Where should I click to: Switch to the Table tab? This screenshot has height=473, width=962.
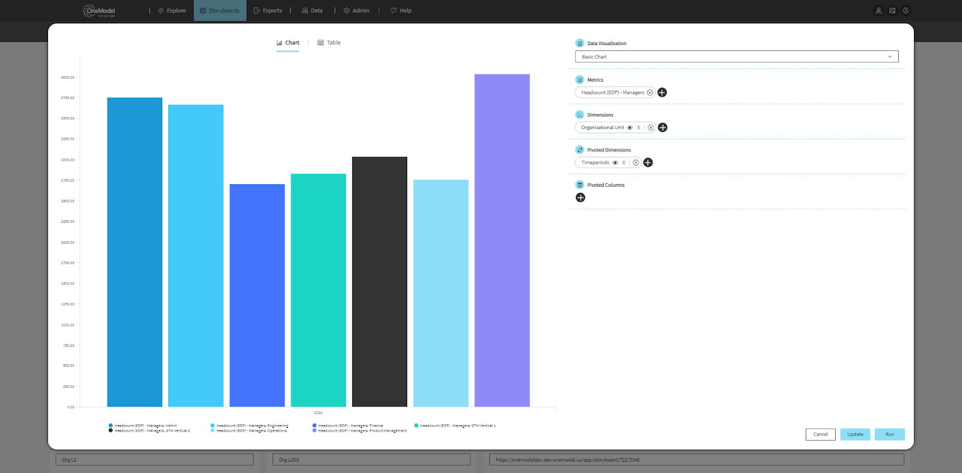(329, 43)
